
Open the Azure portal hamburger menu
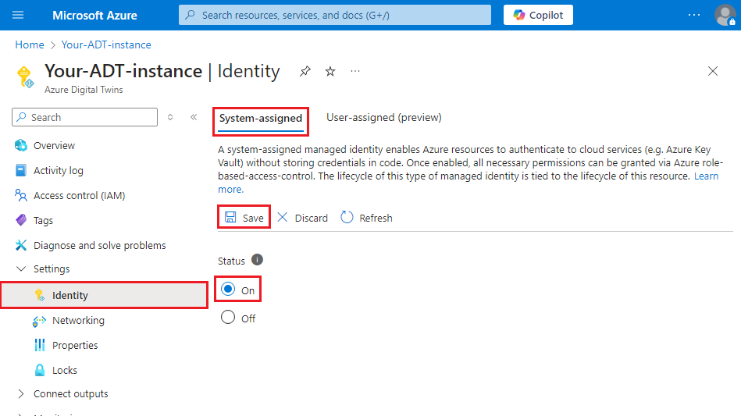[19, 15]
